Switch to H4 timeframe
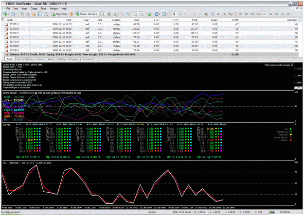The image size is (304, 215). 270,14
